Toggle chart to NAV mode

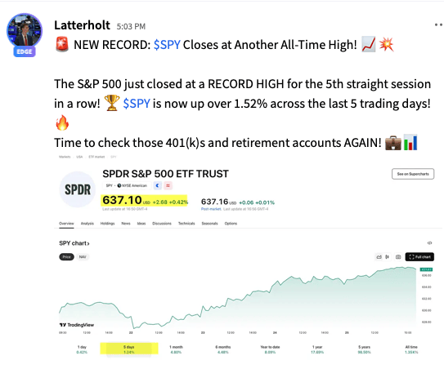(x=83, y=256)
